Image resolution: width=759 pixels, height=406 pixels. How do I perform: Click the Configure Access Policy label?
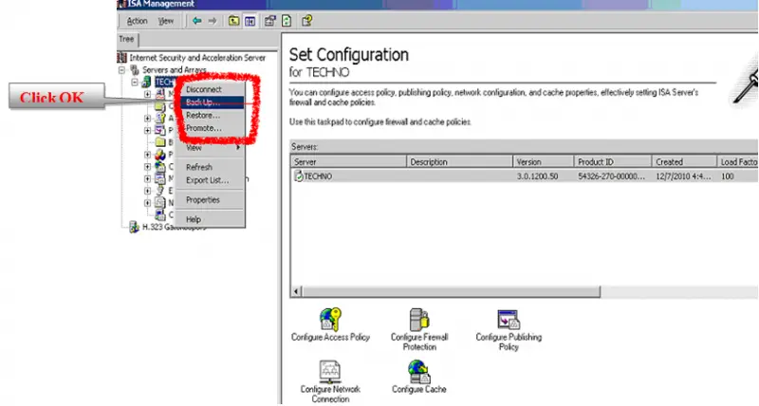click(330, 338)
